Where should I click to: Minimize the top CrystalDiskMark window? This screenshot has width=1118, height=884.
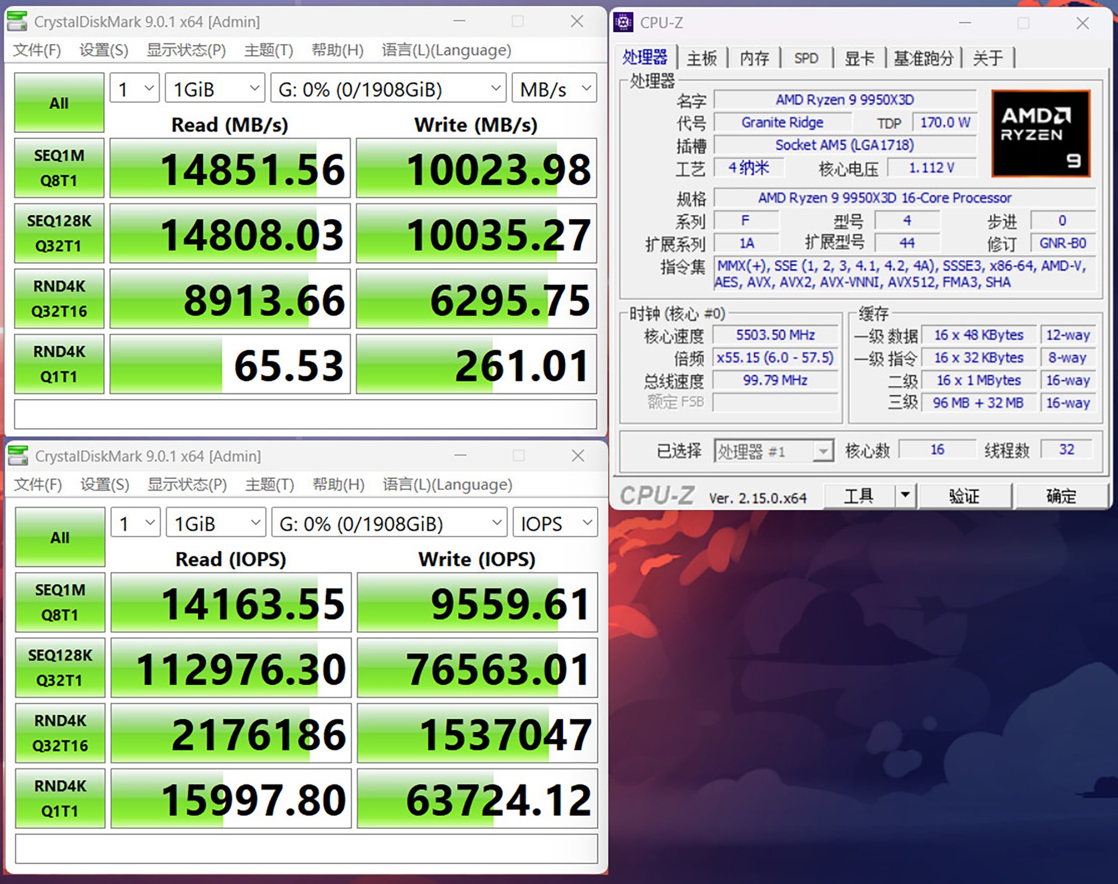[x=459, y=21]
